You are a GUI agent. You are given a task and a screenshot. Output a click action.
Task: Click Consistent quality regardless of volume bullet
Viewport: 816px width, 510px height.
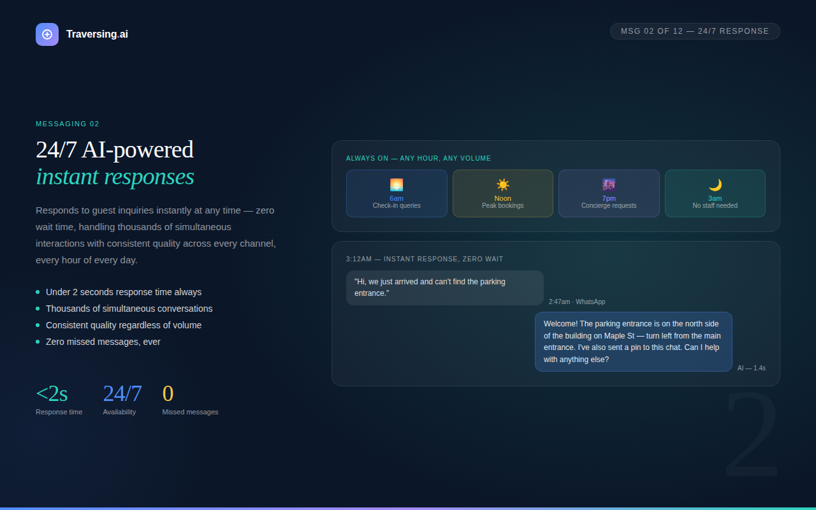119,325
